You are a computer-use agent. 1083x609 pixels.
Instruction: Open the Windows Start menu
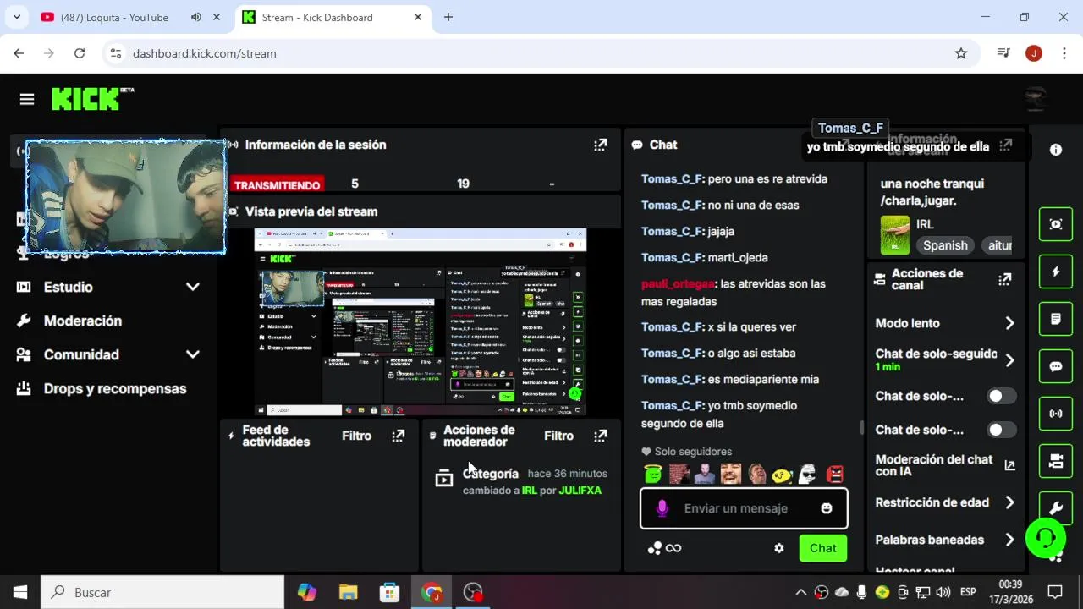click(20, 592)
